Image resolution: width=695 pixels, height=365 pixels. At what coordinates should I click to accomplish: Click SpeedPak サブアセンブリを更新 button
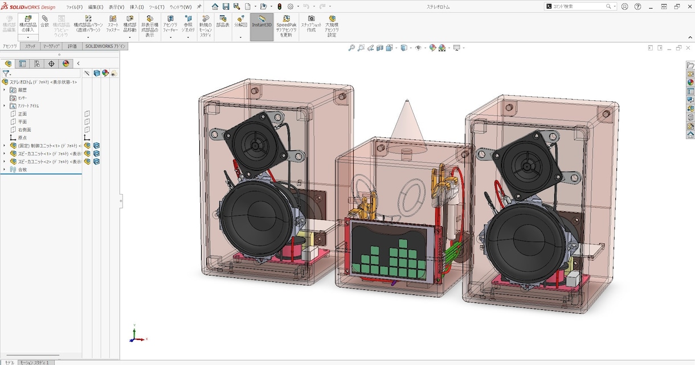point(287,26)
